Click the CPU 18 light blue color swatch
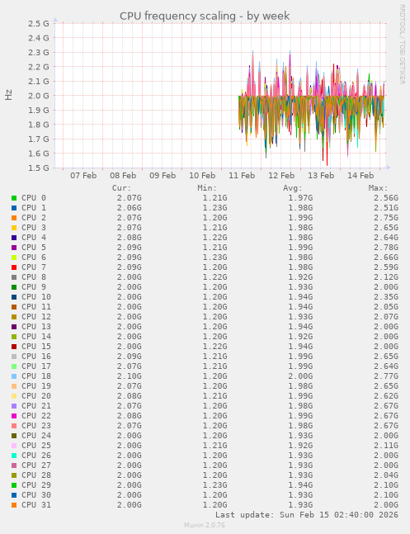The width and height of the screenshot is (410, 534). (14, 376)
